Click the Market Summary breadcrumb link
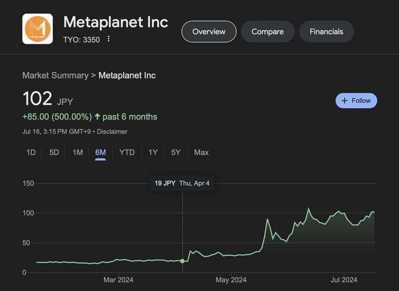 [55, 75]
